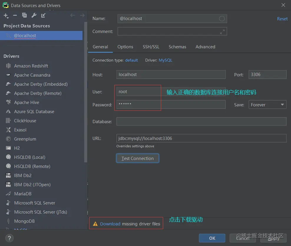Click the Apache Cassandra driver icon
291x246 pixels.
(8, 75)
